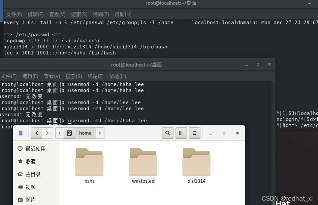Screen dimensions: 318x205
Task: Minimize the back terminal window
Action: (310, 3)
